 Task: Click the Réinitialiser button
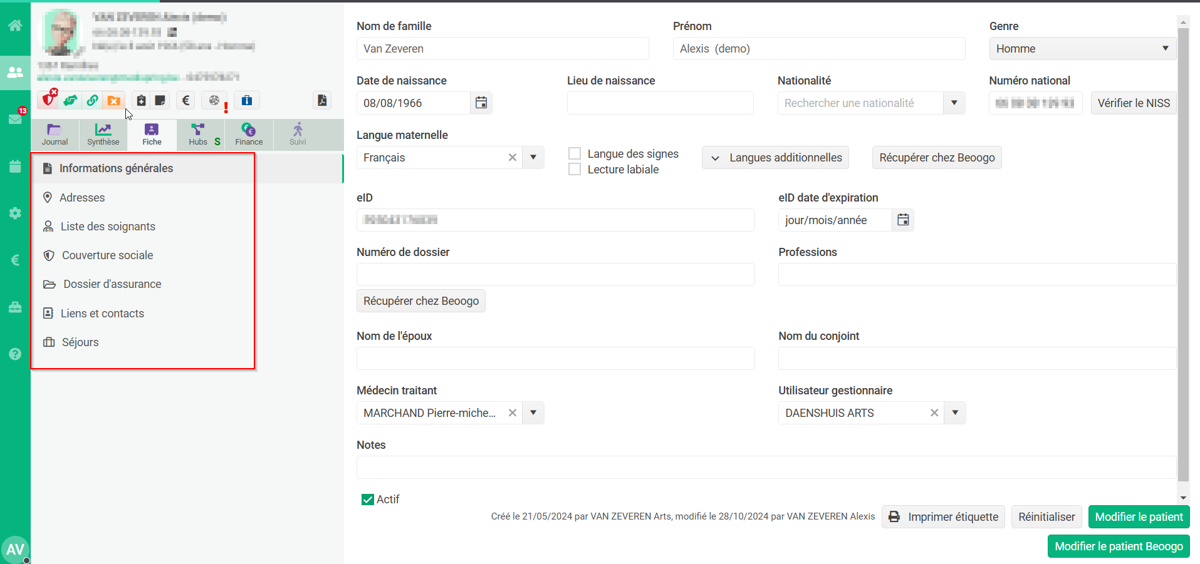coord(1046,516)
